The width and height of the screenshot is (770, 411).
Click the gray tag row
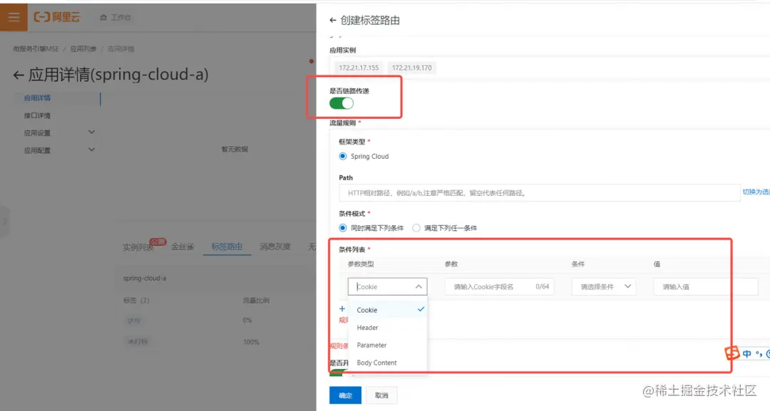click(133, 321)
